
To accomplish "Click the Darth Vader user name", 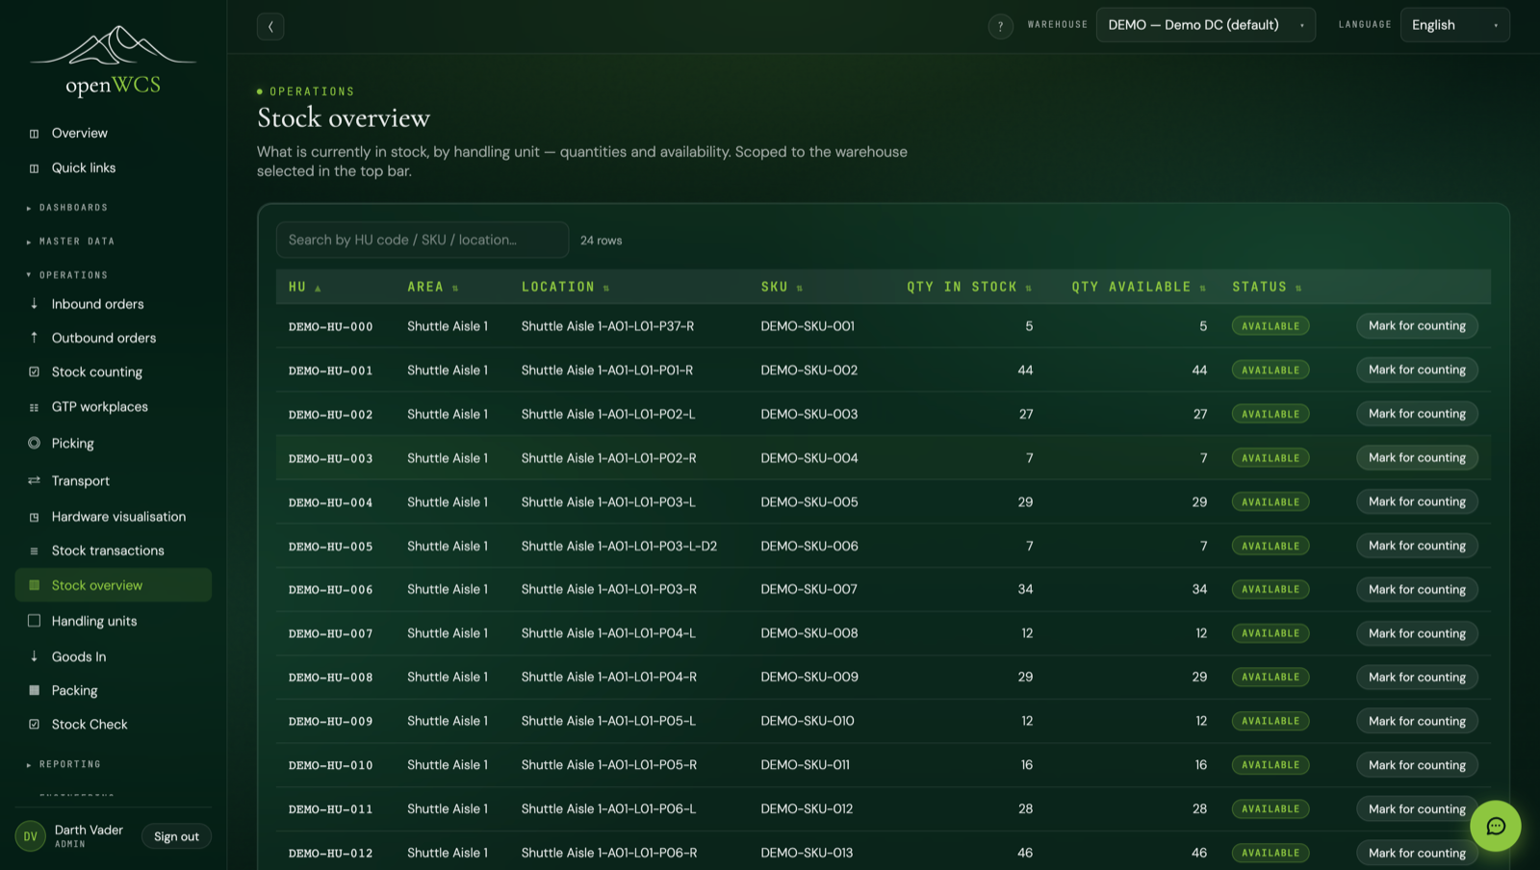I will point(89,830).
